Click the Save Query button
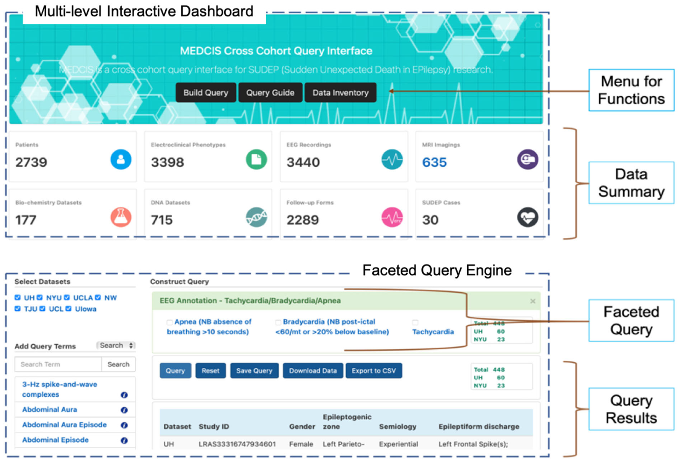The height and width of the screenshot is (462, 678). click(x=254, y=371)
